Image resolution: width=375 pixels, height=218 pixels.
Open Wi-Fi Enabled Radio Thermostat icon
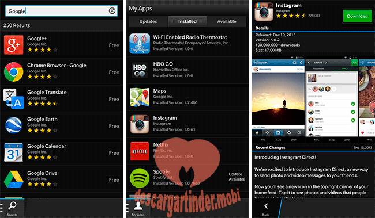[x=140, y=44]
